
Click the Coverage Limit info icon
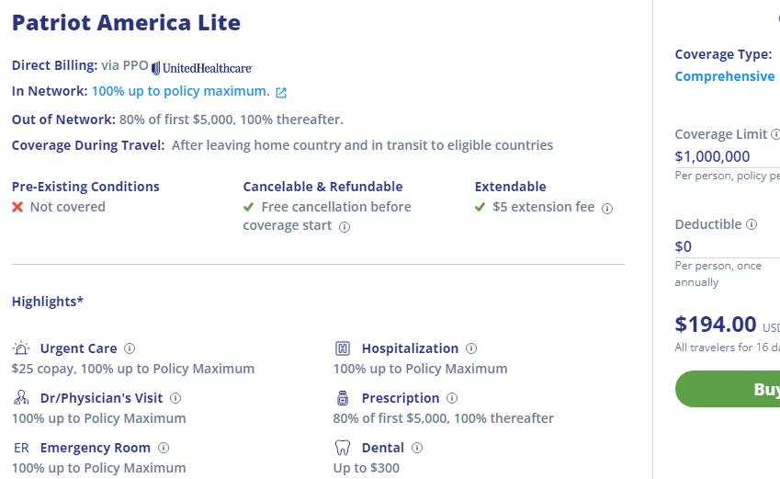pyautogui.click(x=775, y=134)
